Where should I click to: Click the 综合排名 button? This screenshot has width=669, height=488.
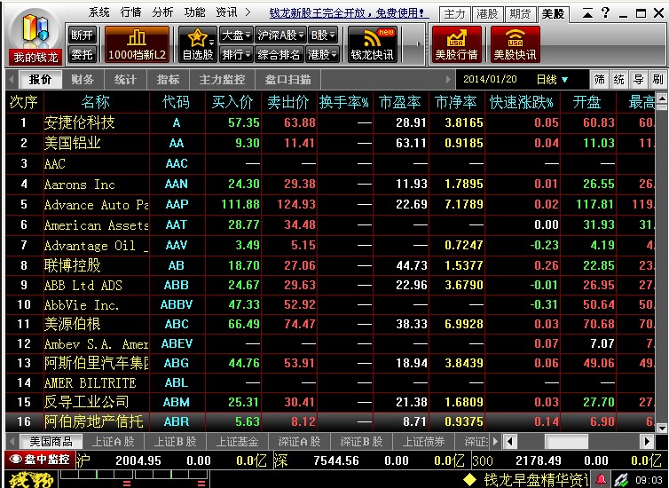click(279, 54)
